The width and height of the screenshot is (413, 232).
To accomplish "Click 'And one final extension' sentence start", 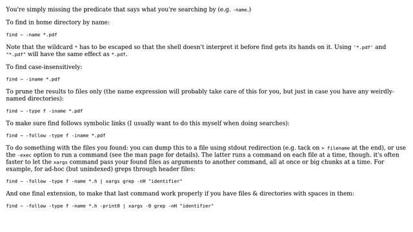I will click(x=41, y=193).
